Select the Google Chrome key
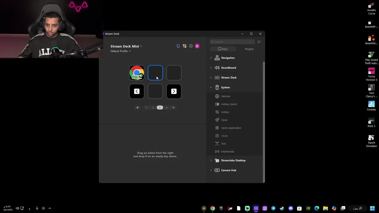379x213 pixels. pos(137,73)
